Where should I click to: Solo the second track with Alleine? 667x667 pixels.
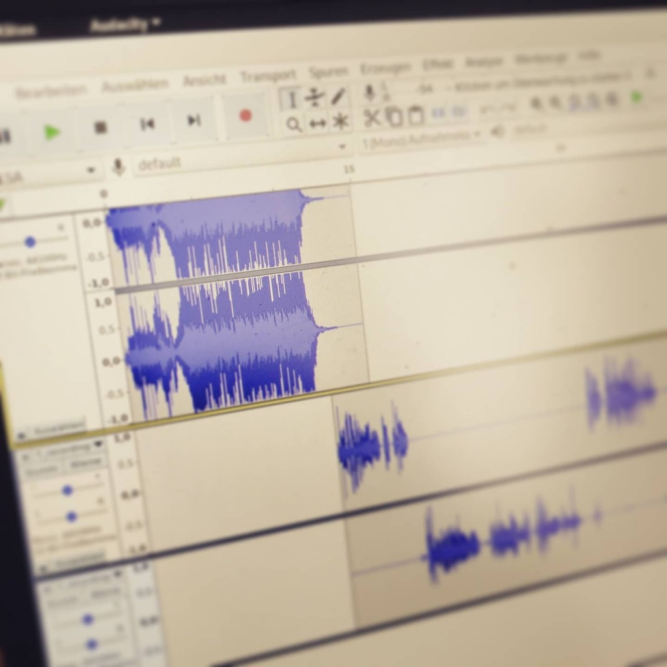click(x=85, y=462)
